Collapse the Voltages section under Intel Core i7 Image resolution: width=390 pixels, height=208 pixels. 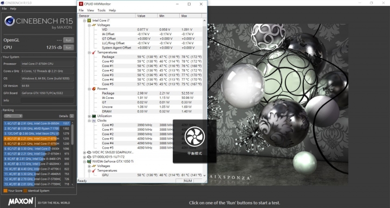(x=89, y=25)
